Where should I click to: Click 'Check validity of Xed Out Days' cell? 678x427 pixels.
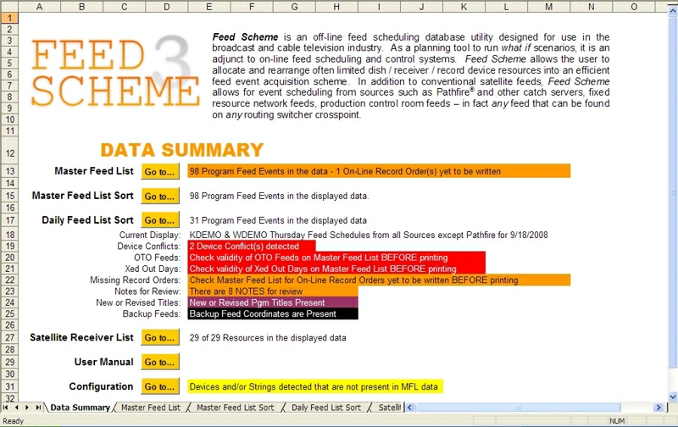click(x=336, y=269)
